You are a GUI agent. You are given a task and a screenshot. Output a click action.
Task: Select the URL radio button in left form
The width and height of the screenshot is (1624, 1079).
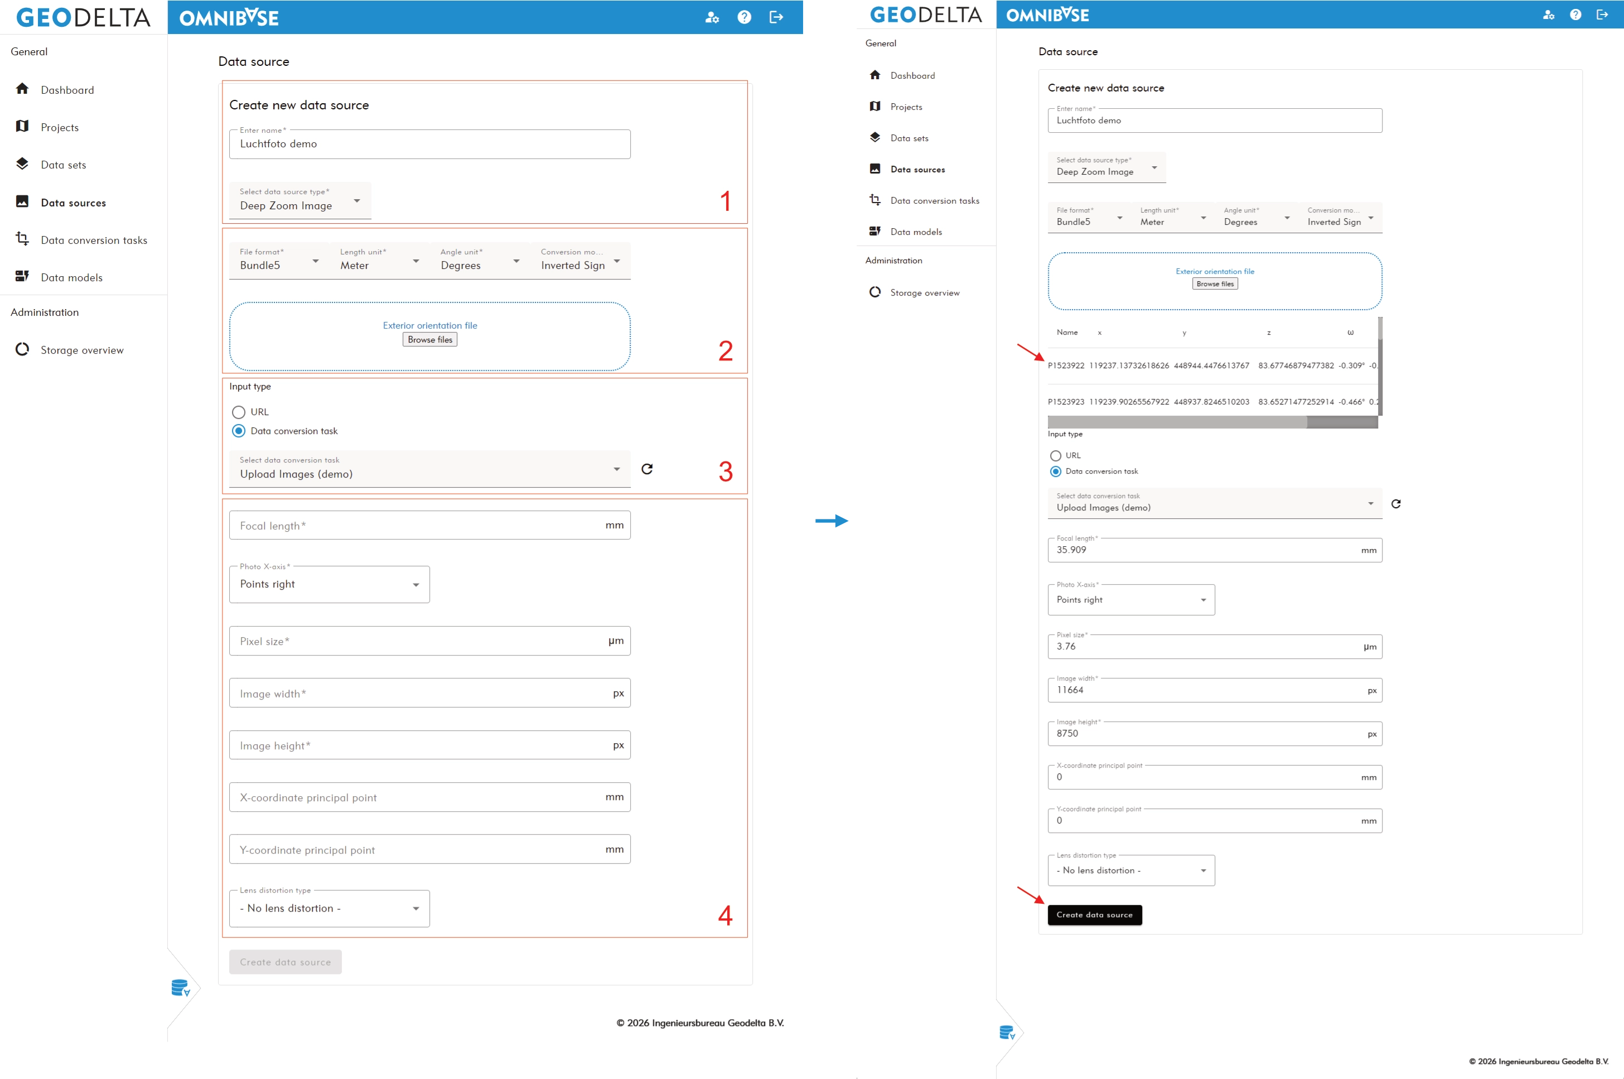tap(239, 412)
